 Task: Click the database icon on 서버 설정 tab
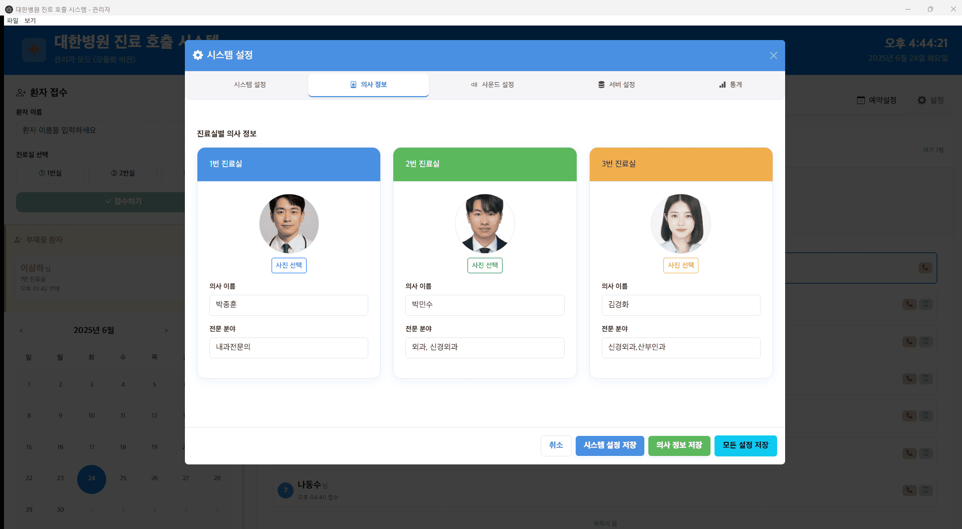(x=601, y=85)
